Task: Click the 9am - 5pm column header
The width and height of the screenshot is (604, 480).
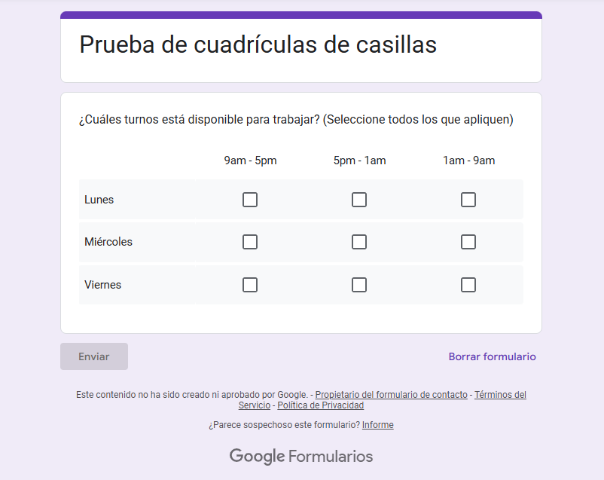Action: [250, 161]
